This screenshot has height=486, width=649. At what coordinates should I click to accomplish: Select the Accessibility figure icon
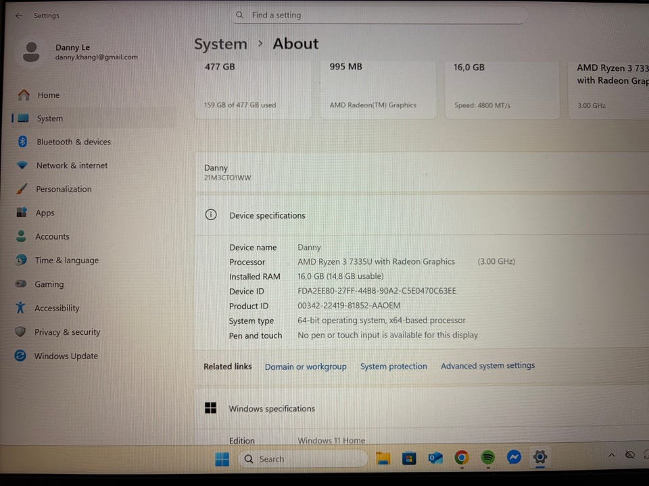[x=20, y=308]
